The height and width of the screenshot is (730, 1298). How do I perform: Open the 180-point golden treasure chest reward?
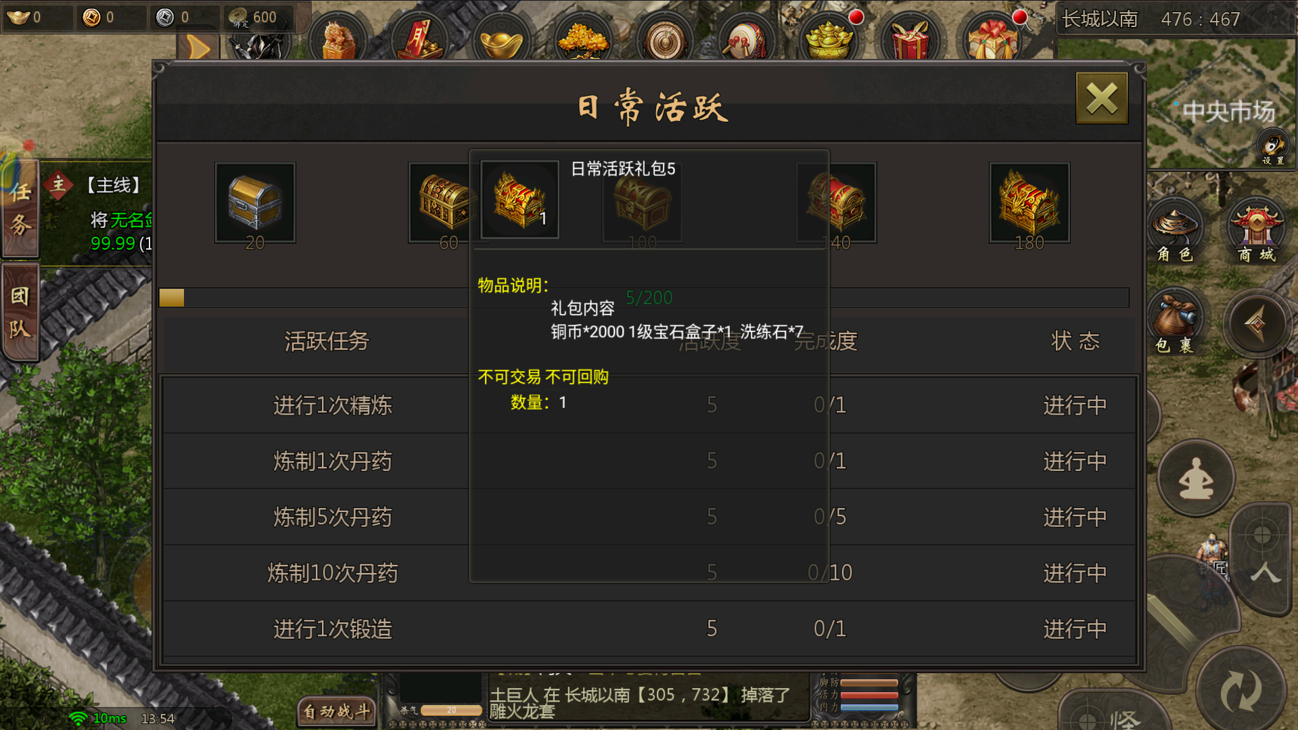1029,202
